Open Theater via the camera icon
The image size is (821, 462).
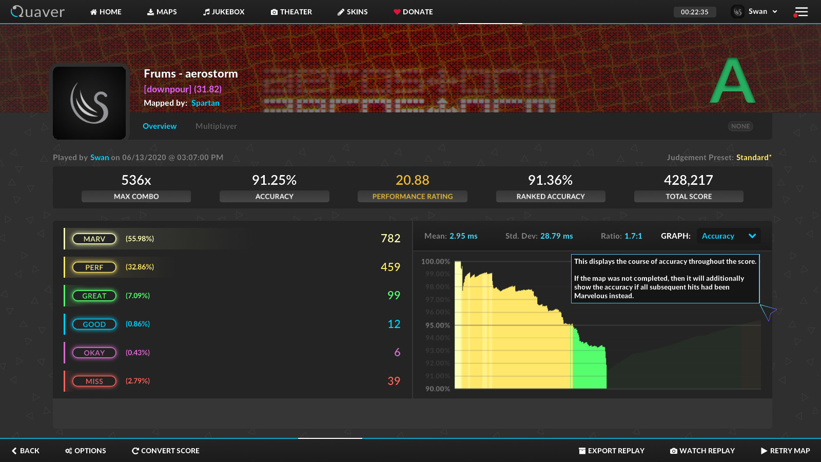tap(274, 12)
